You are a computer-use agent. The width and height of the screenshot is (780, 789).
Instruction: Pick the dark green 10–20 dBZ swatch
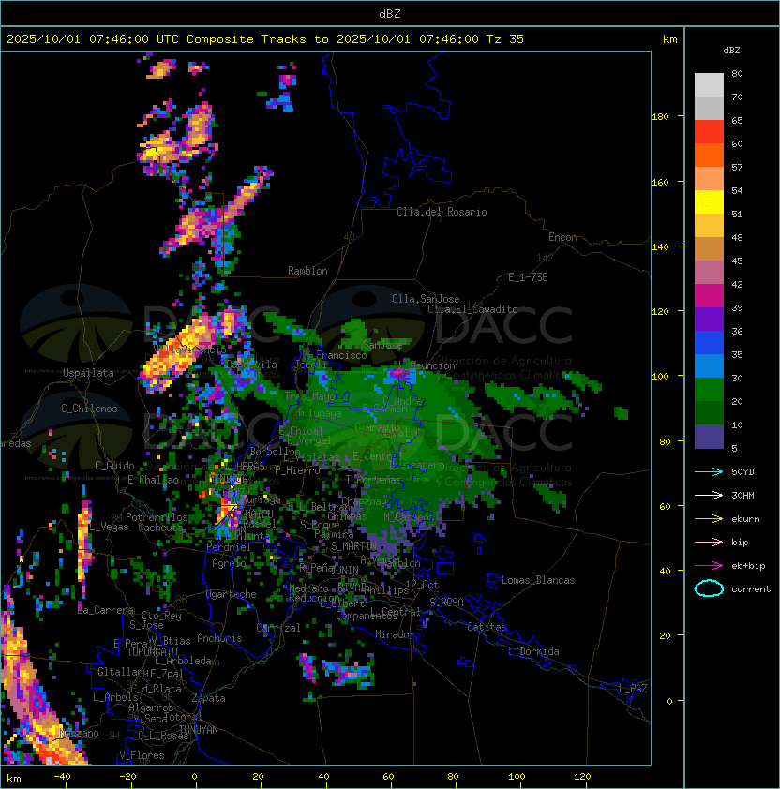tap(709, 412)
